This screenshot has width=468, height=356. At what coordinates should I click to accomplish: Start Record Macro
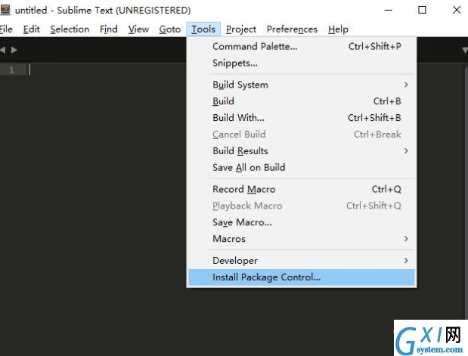[x=302, y=189]
